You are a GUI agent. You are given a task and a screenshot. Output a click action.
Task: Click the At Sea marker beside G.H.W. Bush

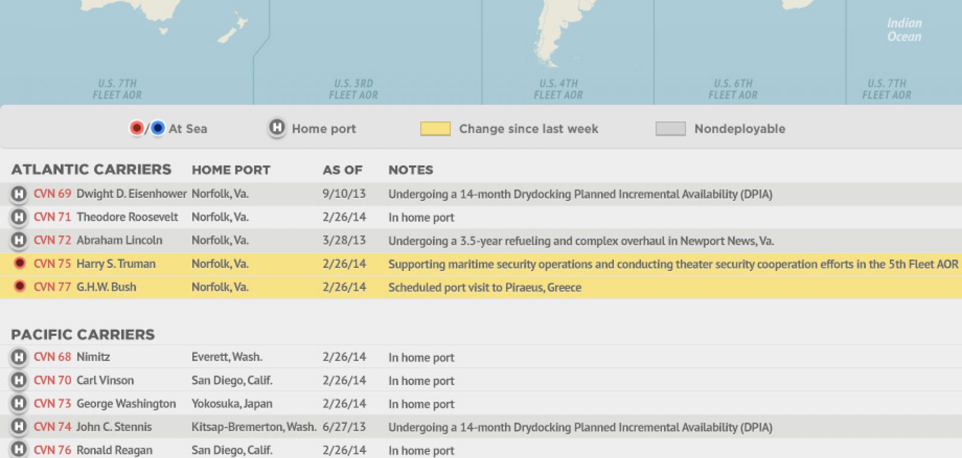click(19, 287)
